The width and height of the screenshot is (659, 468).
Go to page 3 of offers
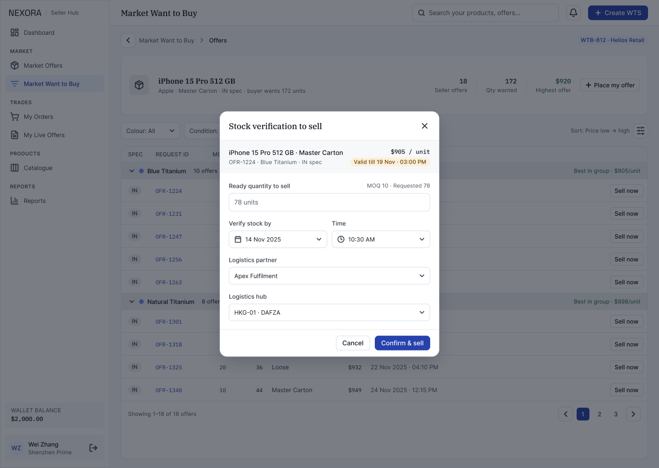tap(616, 414)
